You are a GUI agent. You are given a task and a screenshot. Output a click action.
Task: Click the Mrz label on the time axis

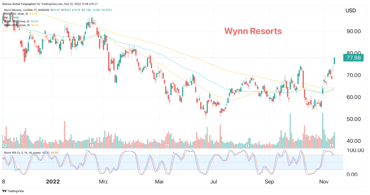click(103, 182)
